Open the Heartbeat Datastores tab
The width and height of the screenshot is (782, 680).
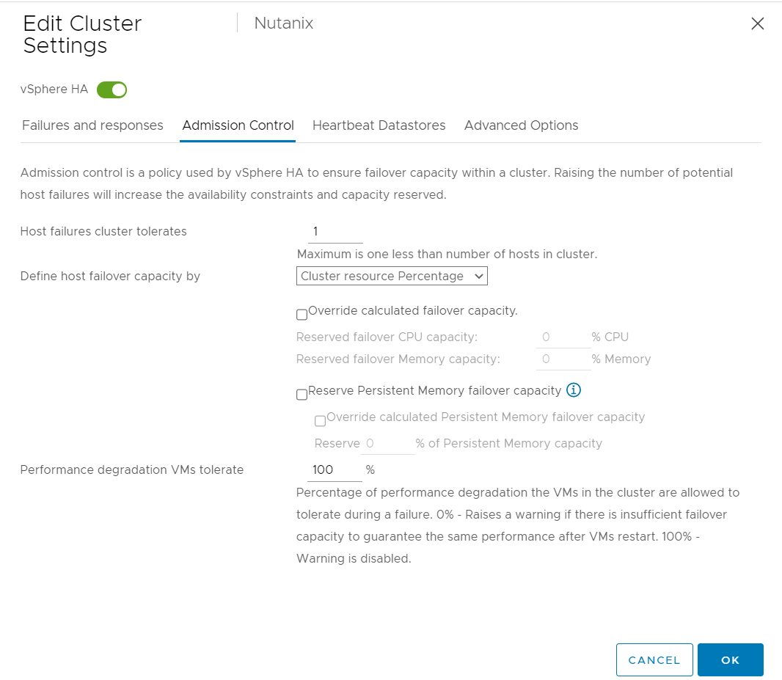pyautogui.click(x=379, y=125)
